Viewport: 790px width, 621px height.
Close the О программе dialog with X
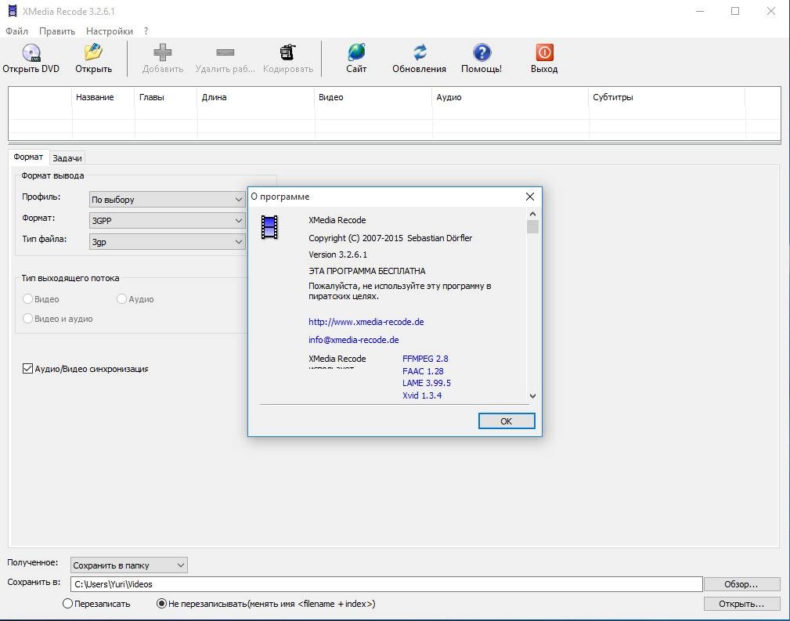[x=530, y=197]
